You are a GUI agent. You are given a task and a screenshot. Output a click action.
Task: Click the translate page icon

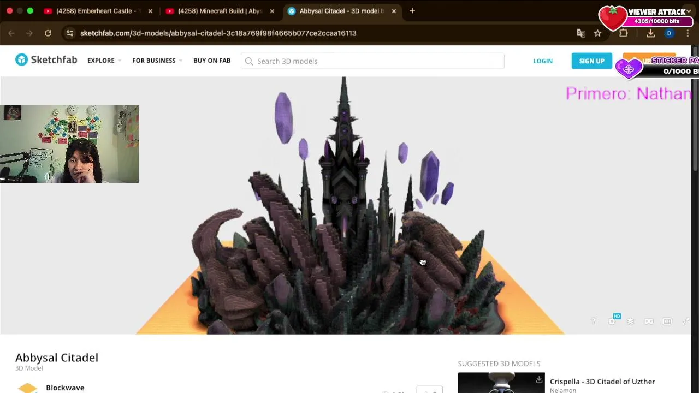(581, 33)
